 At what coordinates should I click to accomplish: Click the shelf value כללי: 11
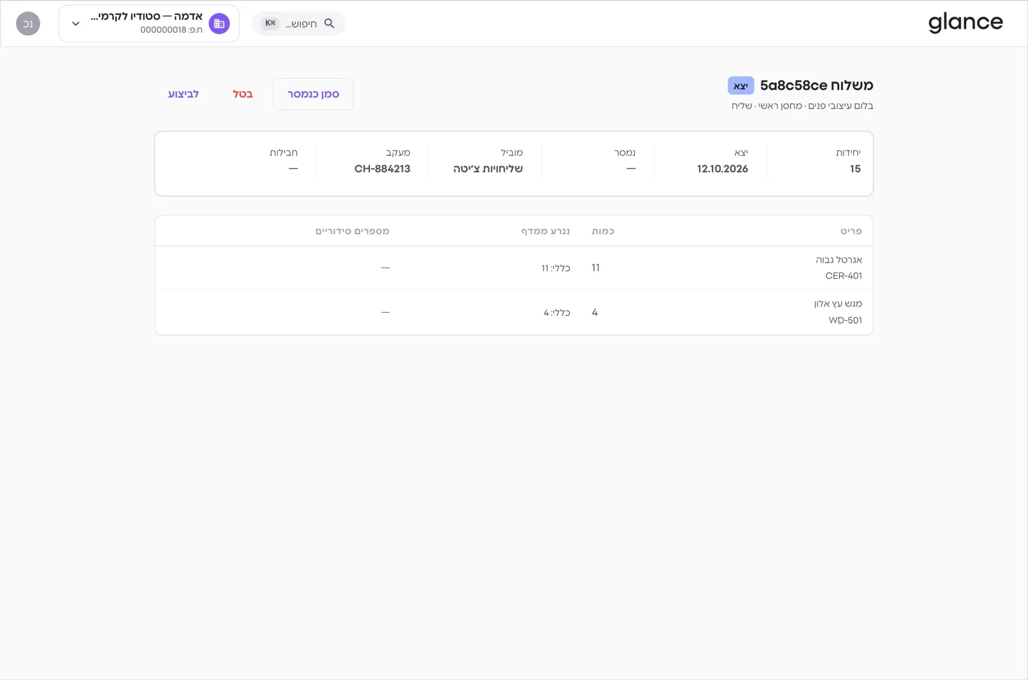[556, 268]
